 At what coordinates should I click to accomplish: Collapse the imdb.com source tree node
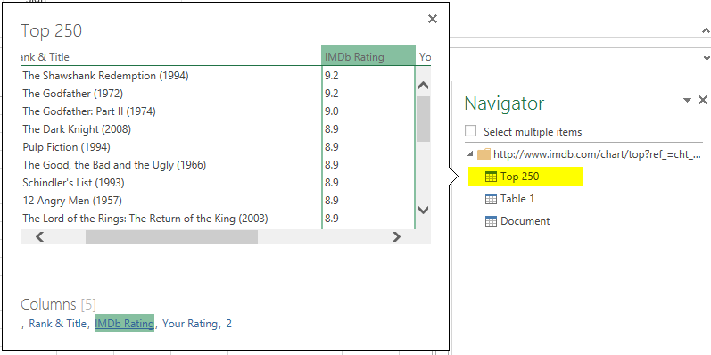point(470,154)
